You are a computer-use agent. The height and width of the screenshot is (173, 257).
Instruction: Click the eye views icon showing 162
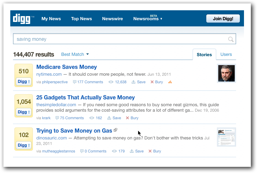point(91,118)
